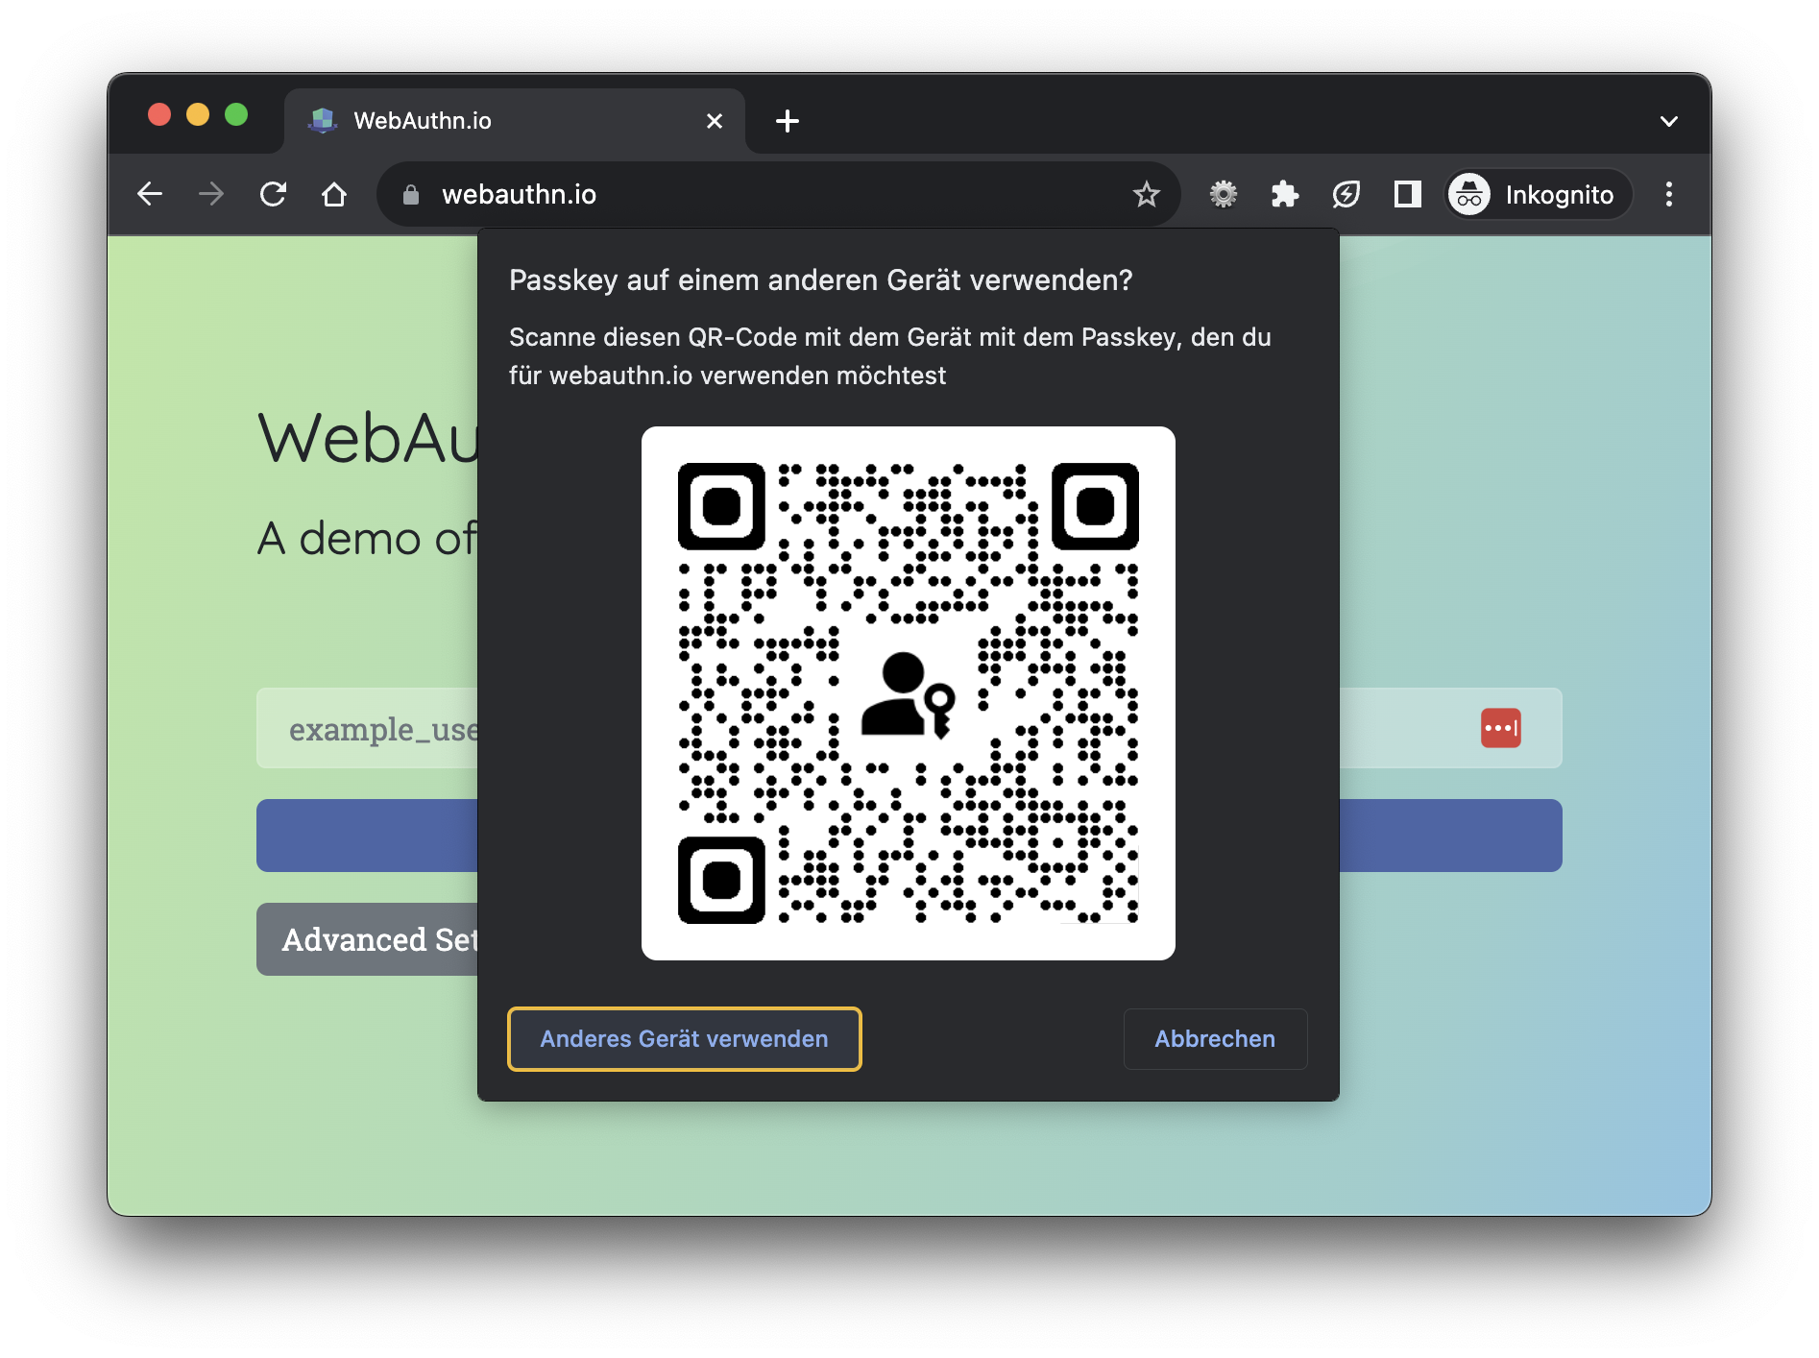Click the macOS green maximize window button
Viewport: 1819px width, 1358px height.
[x=236, y=115]
